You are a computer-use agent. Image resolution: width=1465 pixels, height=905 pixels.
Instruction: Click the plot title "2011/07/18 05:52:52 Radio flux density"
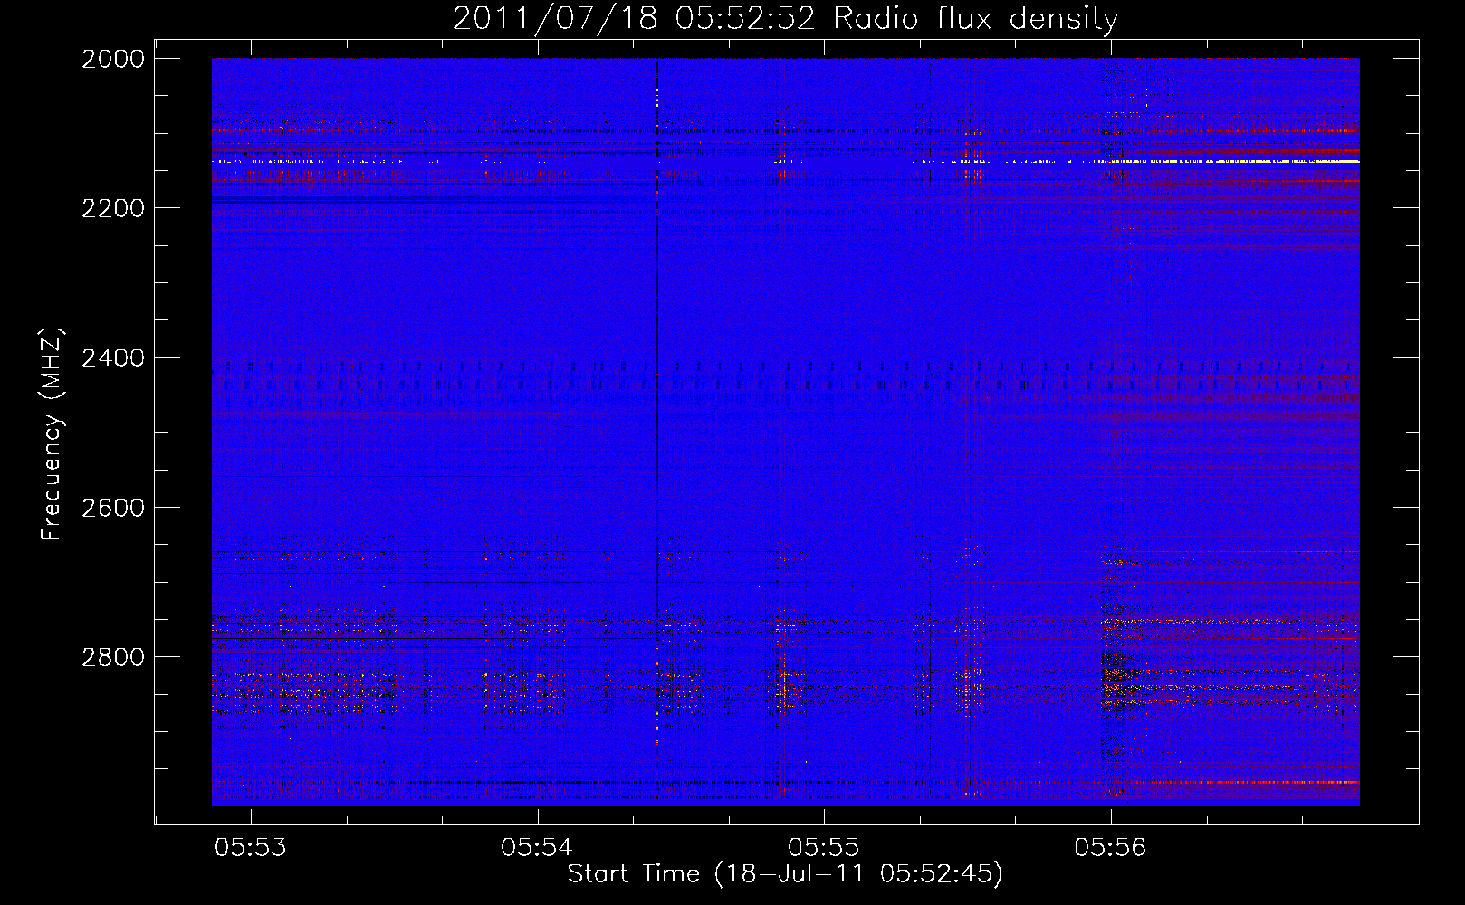tap(785, 18)
